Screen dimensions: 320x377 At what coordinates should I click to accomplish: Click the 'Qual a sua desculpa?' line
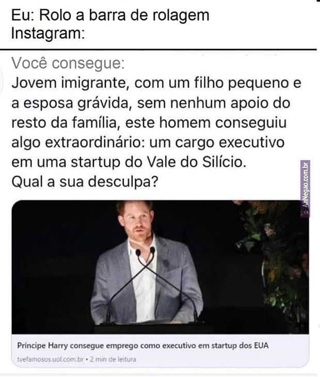tap(85, 181)
